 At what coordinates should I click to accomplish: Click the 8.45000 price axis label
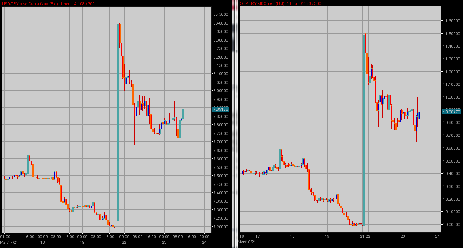coord(220,14)
